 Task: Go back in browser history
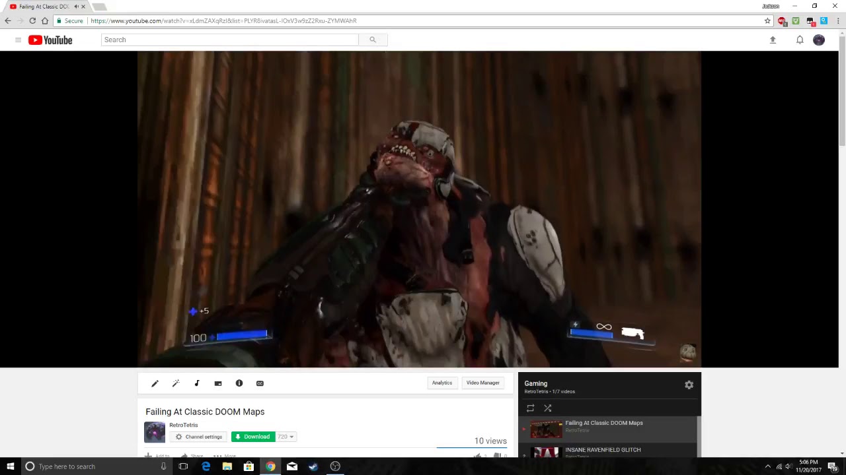coord(8,21)
